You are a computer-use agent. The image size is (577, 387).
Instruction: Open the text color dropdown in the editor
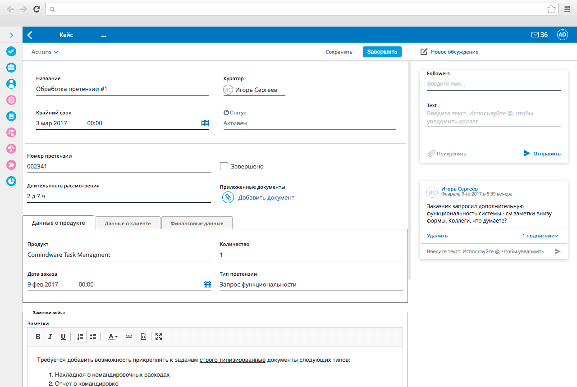112,337
